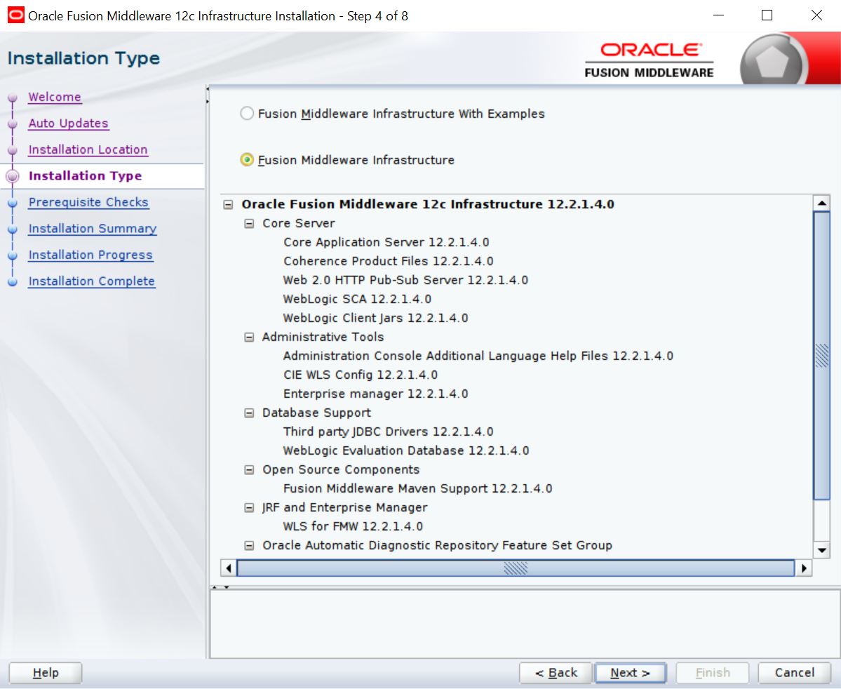Screen dimensions: 841x689
Task: Click the tree's scroll down arrow
Action: [821, 550]
